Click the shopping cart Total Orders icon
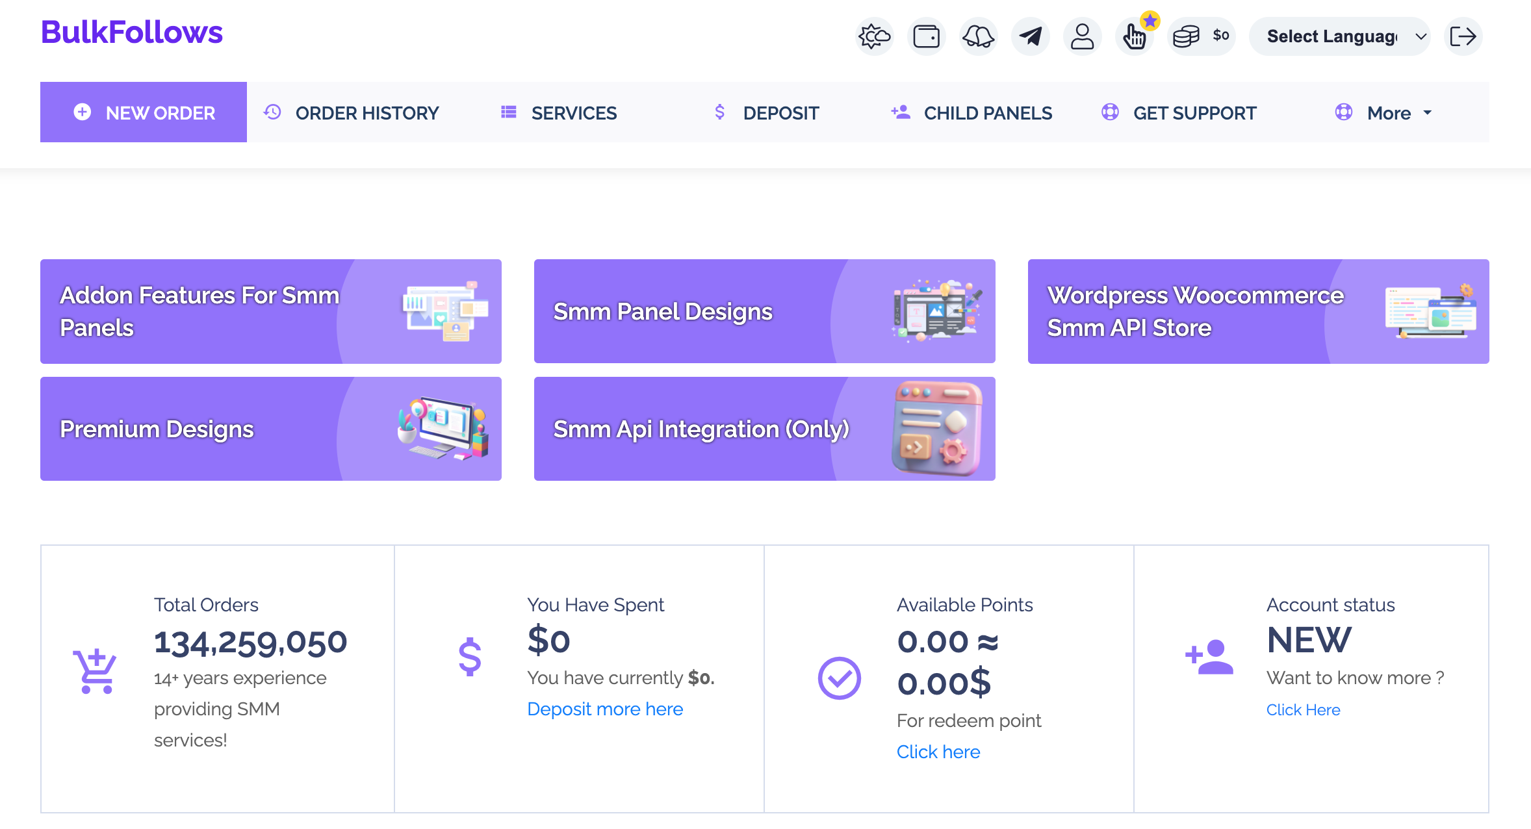 [x=96, y=671]
